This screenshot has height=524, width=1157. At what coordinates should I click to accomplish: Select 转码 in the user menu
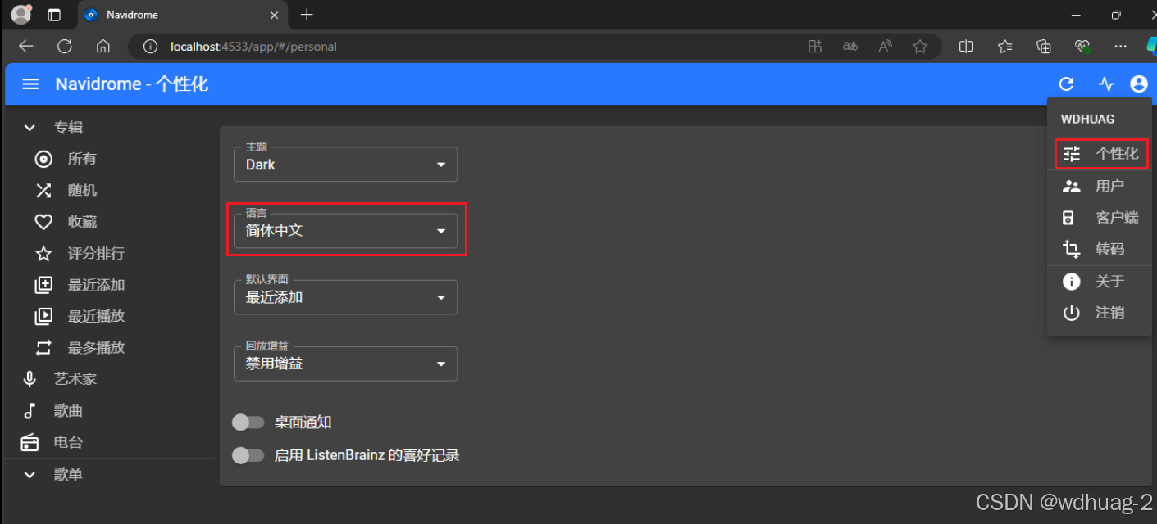pos(1100,249)
